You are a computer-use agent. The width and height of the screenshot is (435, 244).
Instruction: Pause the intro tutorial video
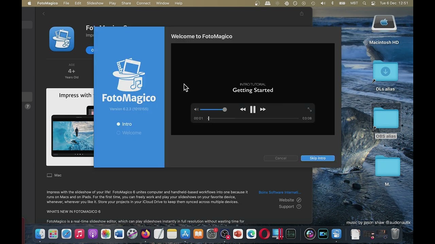point(253,109)
